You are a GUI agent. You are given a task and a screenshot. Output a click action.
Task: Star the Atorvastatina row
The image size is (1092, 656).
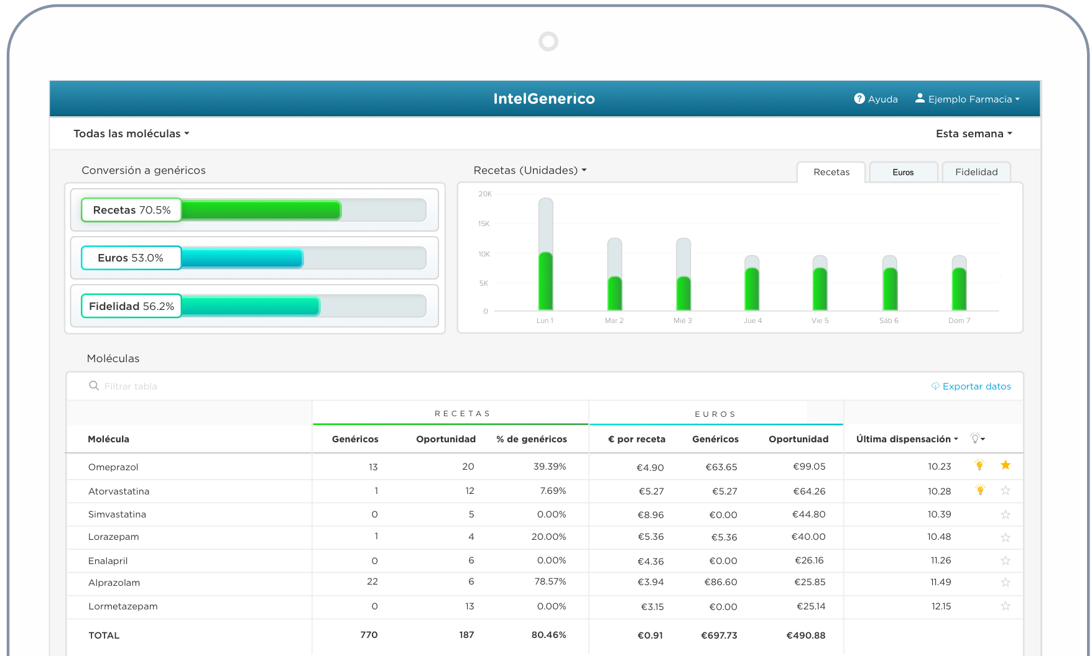pyautogui.click(x=1006, y=491)
